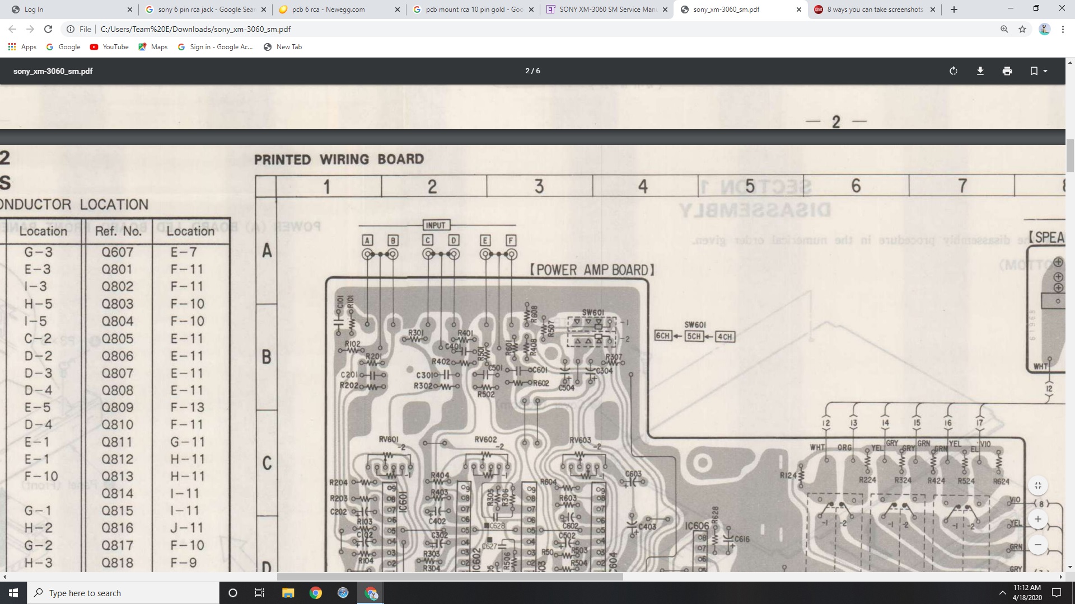Switch to SONY XM-3060 SM Service Manual tab
This screenshot has width=1075, height=604.
(x=607, y=10)
